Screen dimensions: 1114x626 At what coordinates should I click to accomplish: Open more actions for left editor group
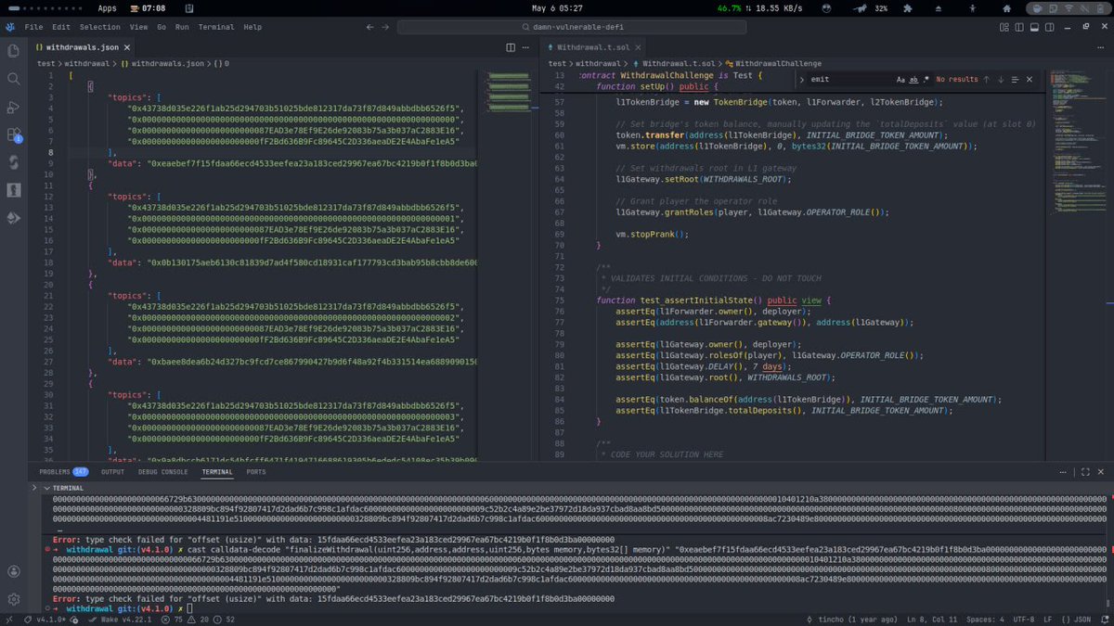click(x=527, y=47)
